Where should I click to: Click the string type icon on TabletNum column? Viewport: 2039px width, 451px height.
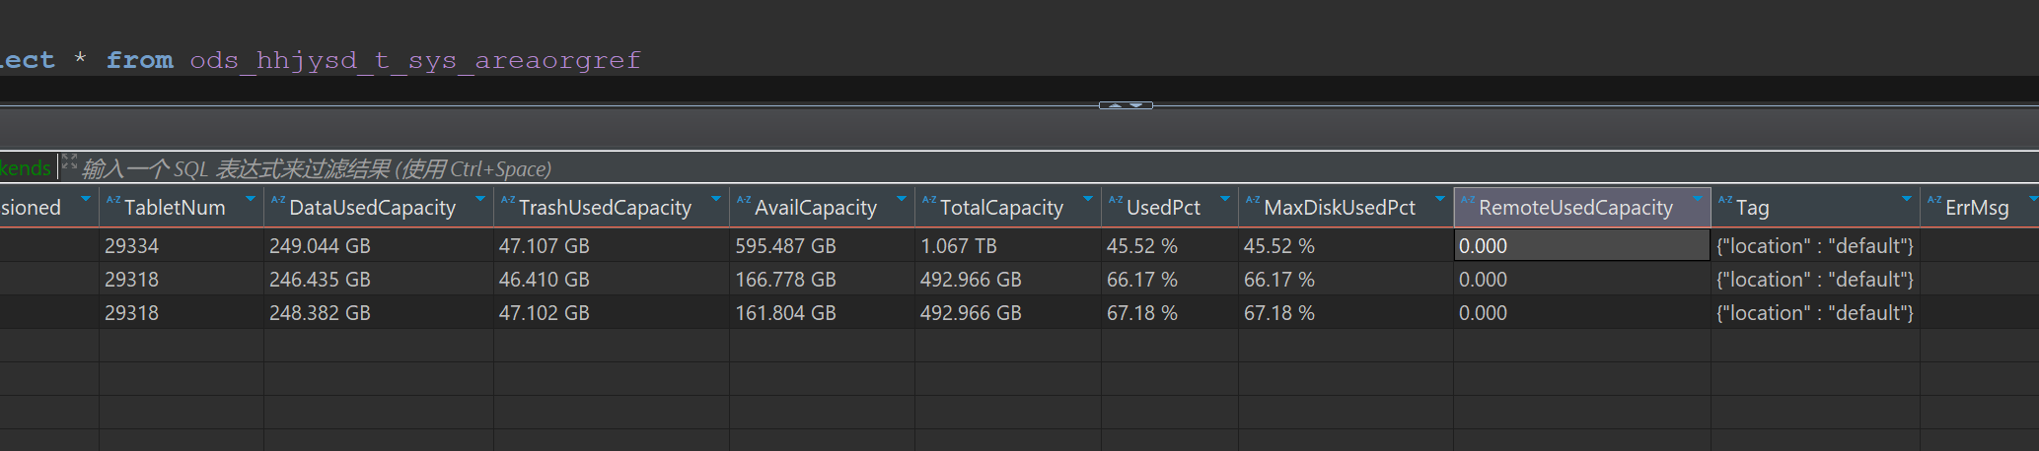coord(112,201)
